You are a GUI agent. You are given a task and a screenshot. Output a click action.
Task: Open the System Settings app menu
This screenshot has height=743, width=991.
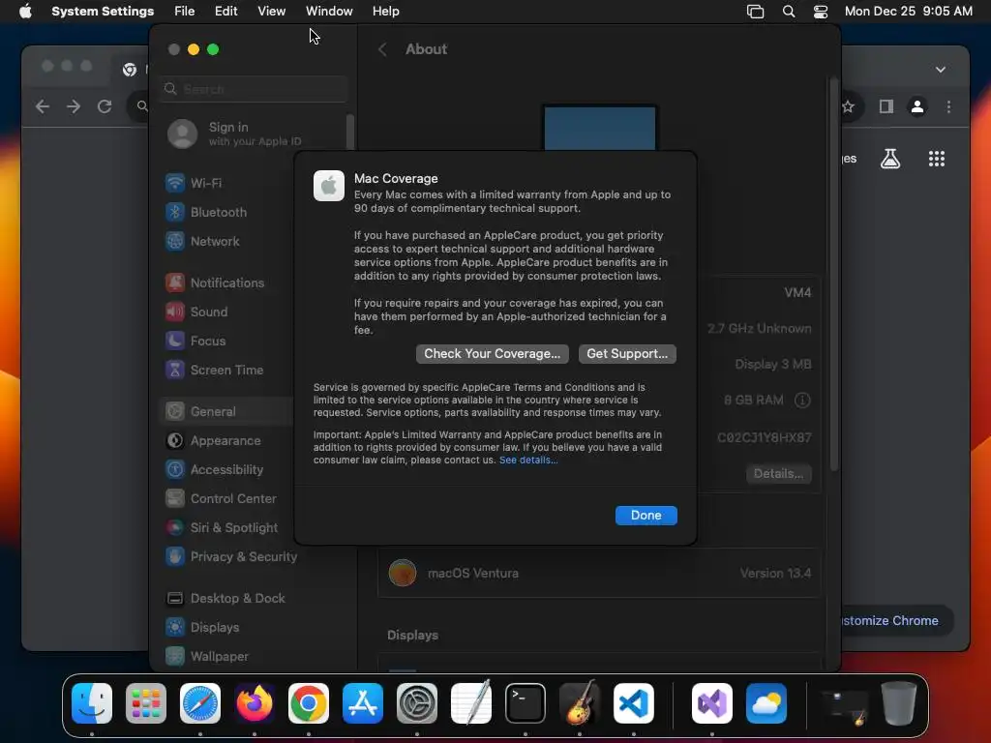pyautogui.click(x=103, y=12)
